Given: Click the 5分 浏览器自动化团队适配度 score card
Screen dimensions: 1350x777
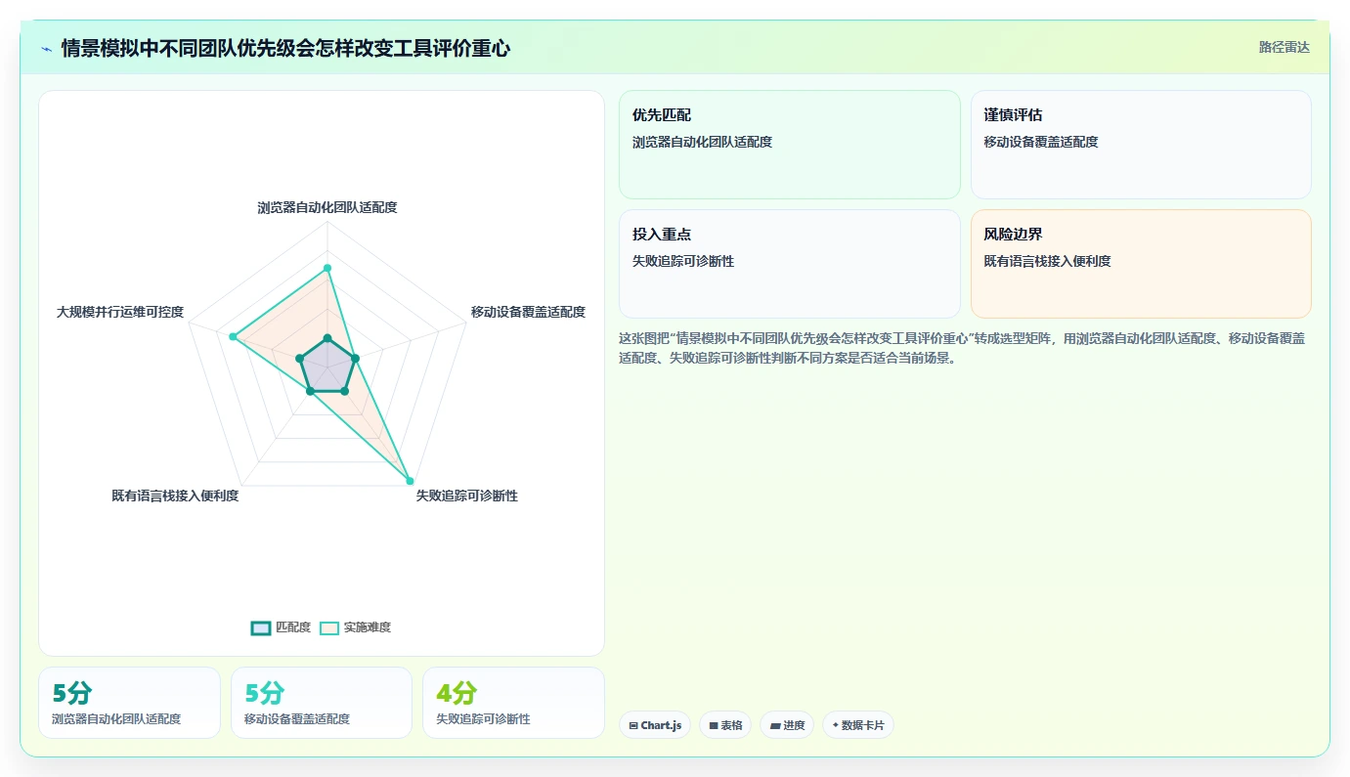Looking at the screenshot, I should click(x=129, y=703).
